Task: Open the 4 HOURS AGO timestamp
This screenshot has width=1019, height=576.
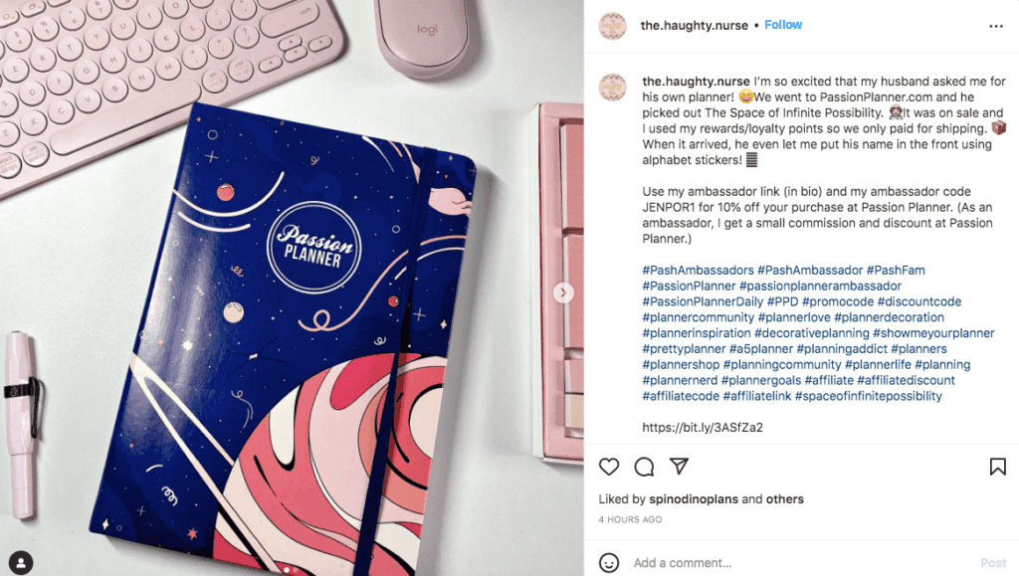Action: tap(630, 519)
